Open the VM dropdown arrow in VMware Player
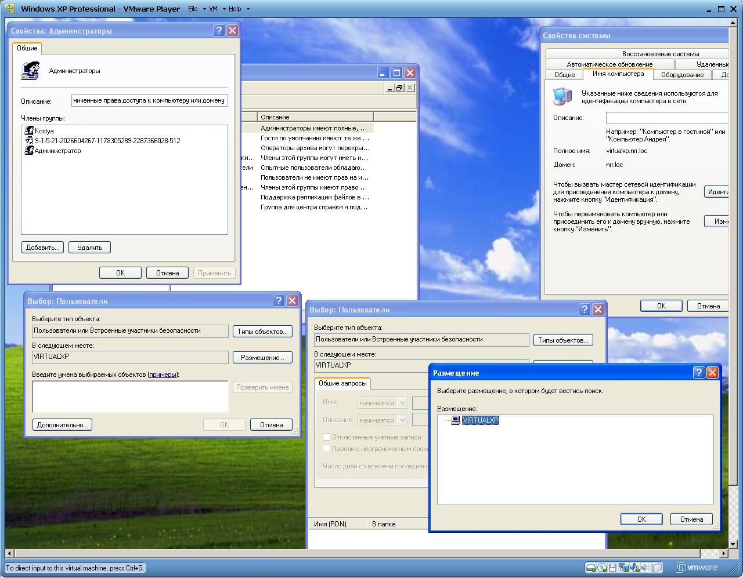The image size is (743, 578). (223, 9)
